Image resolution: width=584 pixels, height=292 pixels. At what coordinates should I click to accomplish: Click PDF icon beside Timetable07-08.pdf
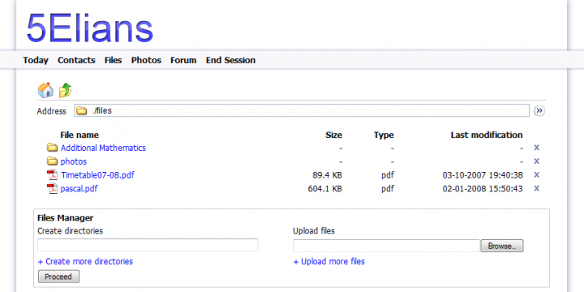click(x=52, y=174)
